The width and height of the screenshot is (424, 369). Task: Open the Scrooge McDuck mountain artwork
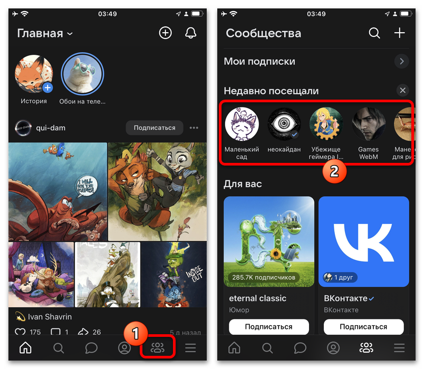pos(108,275)
